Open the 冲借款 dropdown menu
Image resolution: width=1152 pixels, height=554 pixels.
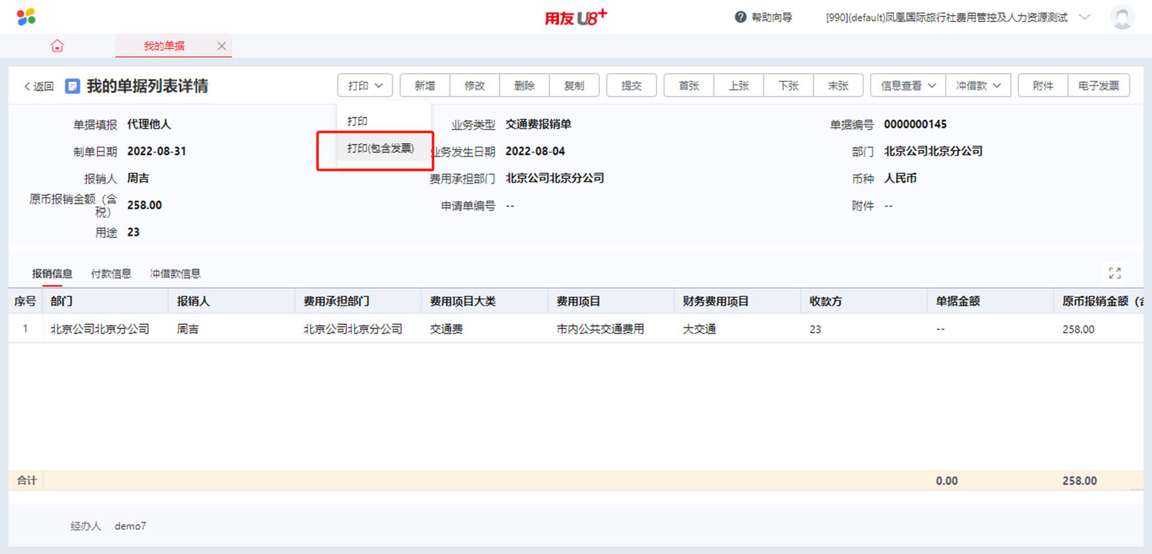point(977,85)
